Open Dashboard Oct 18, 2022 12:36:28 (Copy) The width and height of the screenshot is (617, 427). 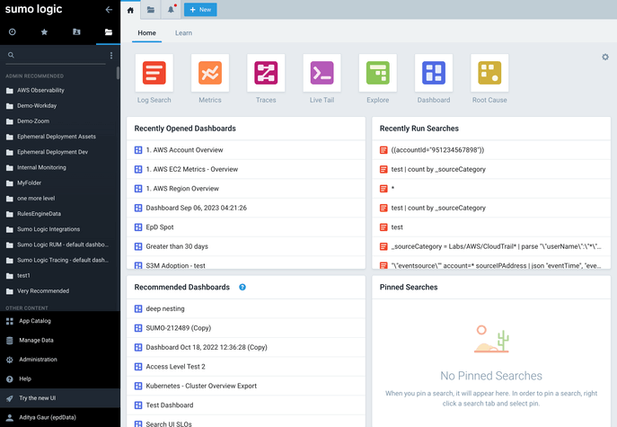tap(246, 347)
